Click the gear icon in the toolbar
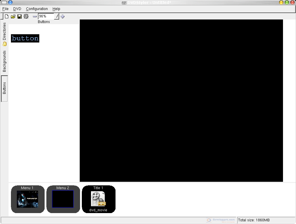The width and height of the screenshot is (296, 224). point(26,17)
